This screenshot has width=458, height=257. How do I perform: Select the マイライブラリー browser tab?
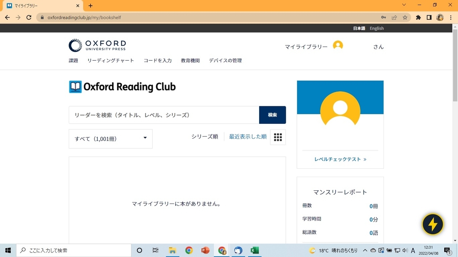pyautogui.click(x=42, y=6)
